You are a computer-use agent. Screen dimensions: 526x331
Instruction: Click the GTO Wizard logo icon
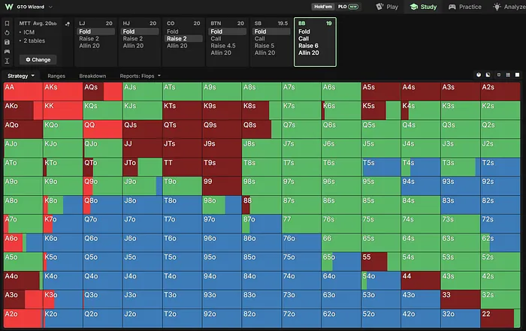[x=9, y=7]
